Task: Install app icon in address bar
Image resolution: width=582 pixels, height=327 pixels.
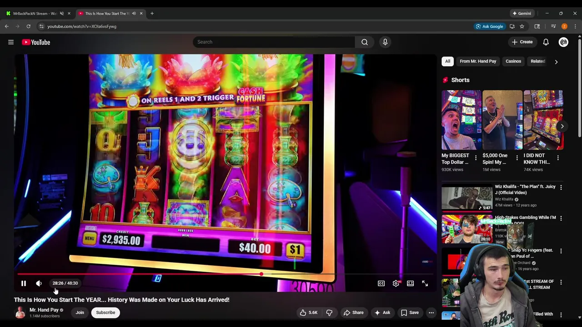Action: 512,26
